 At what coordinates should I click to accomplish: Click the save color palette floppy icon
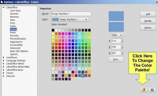[x=152, y=90]
